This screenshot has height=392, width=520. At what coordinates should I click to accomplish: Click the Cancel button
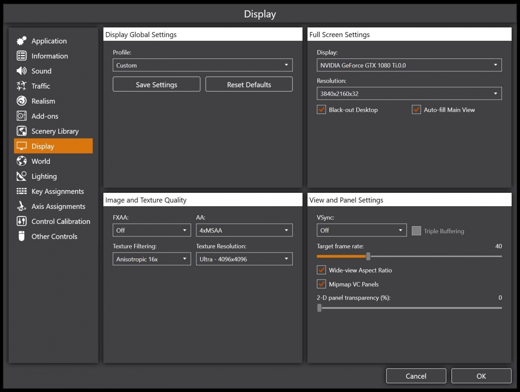(416, 376)
